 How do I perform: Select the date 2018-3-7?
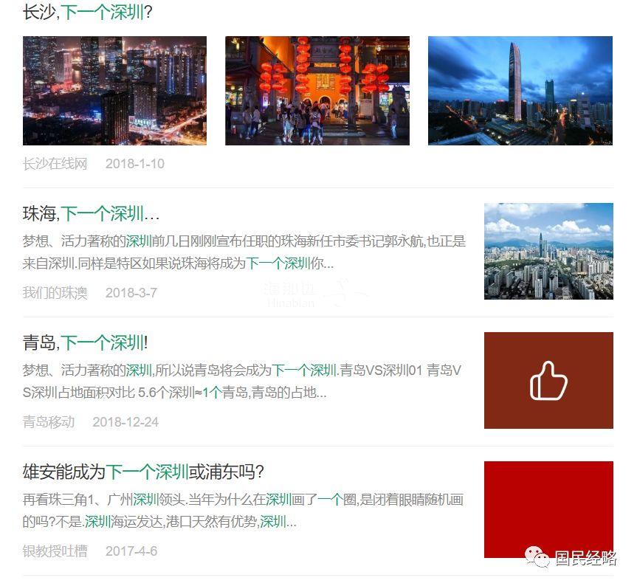tap(131, 292)
